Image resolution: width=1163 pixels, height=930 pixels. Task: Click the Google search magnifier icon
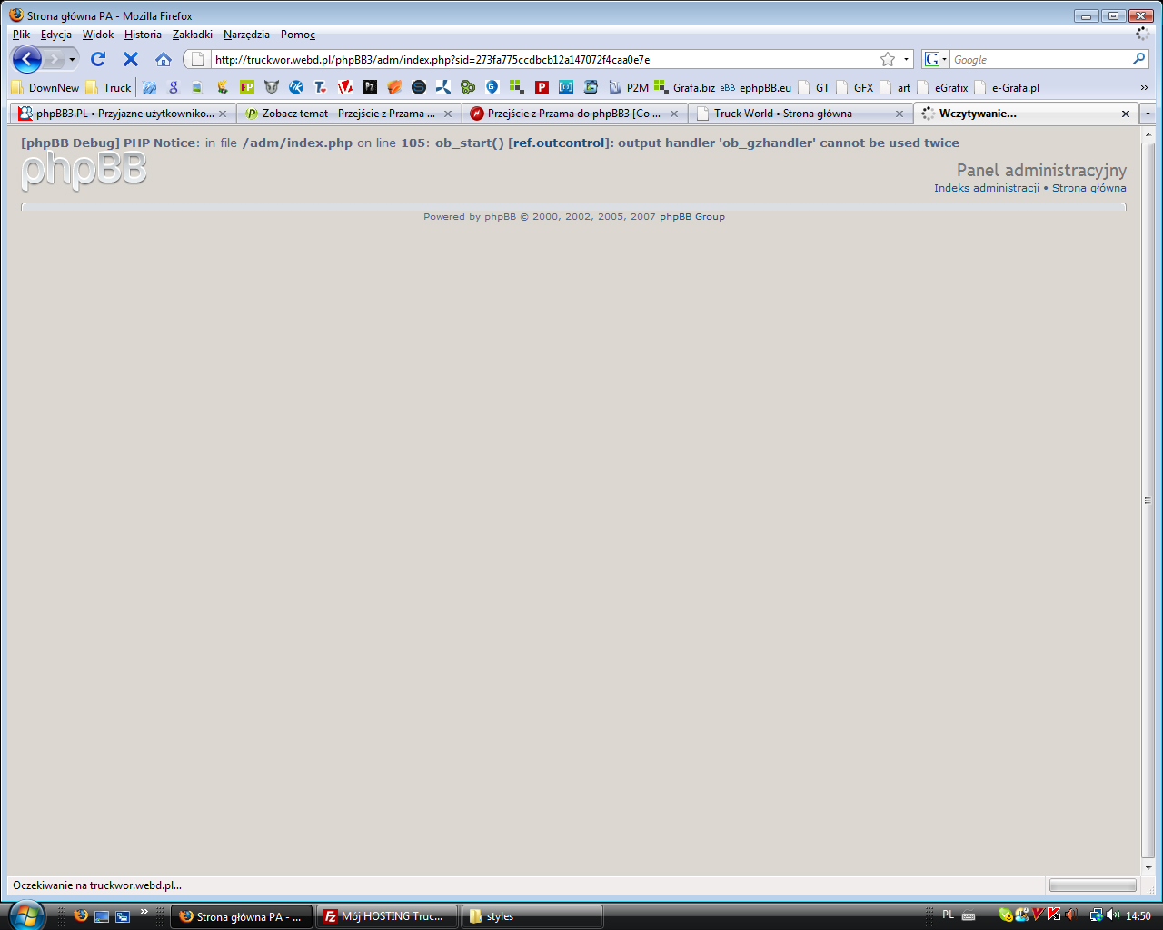pos(1138,59)
